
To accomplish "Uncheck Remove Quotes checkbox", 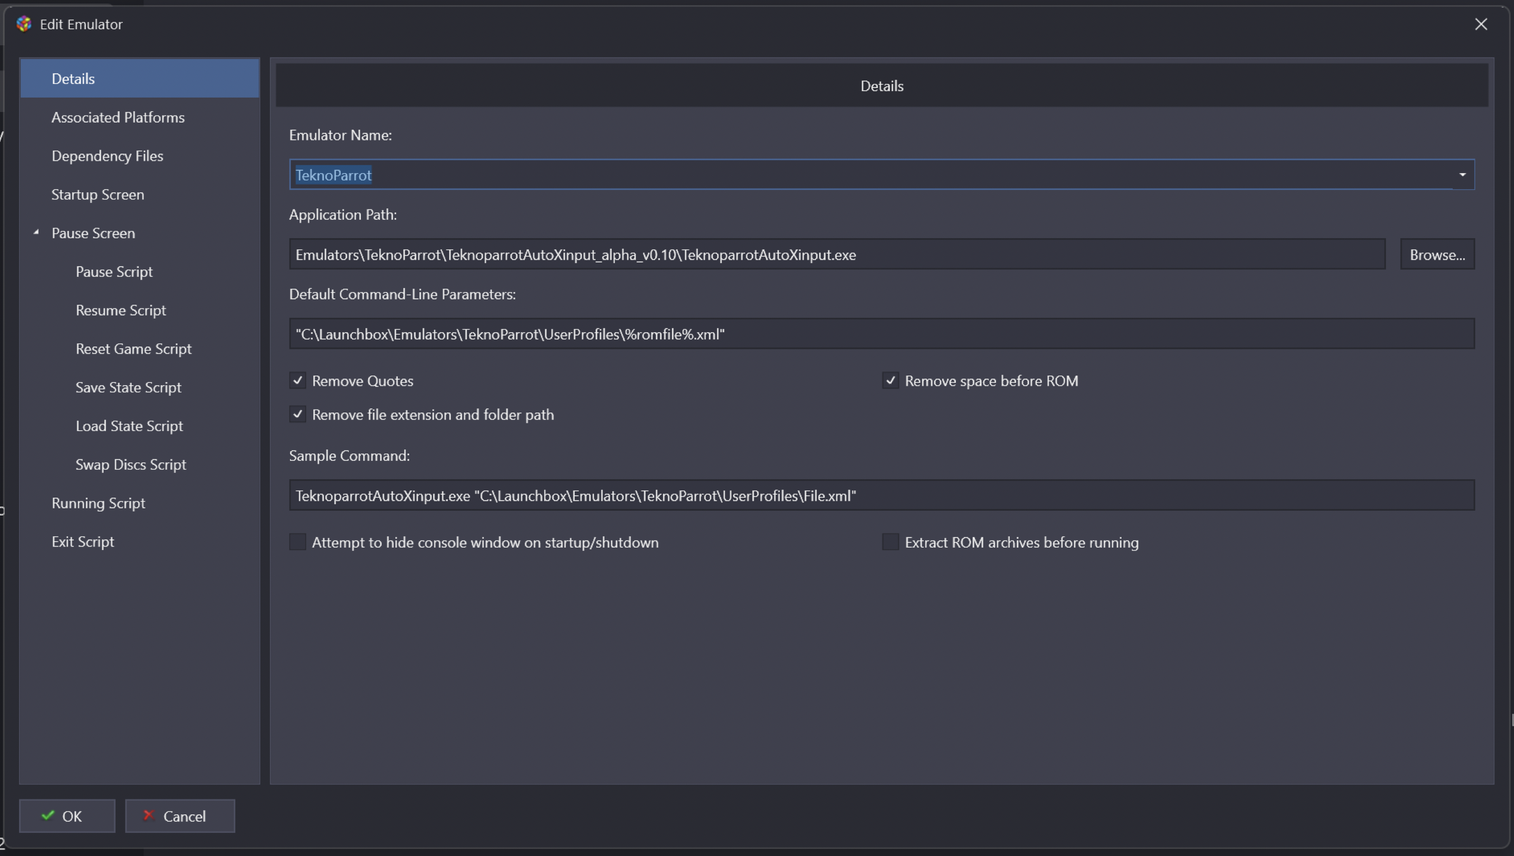I will click(x=298, y=380).
